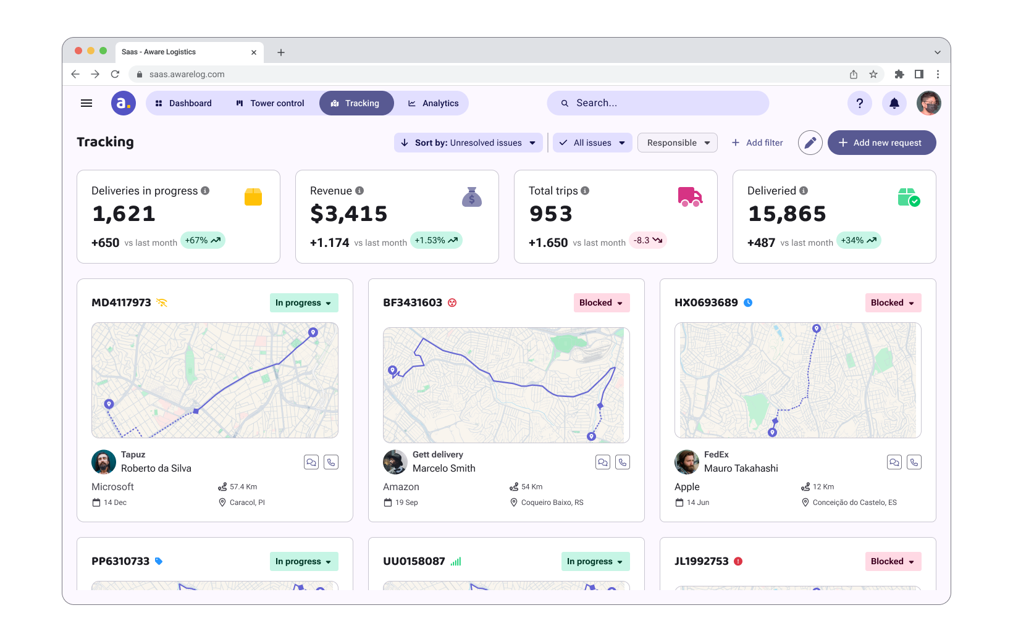Image resolution: width=1013 pixels, height=642 pixels.
Task: Change PP6310733 In progress status
Action: click(x=304, y=561)
